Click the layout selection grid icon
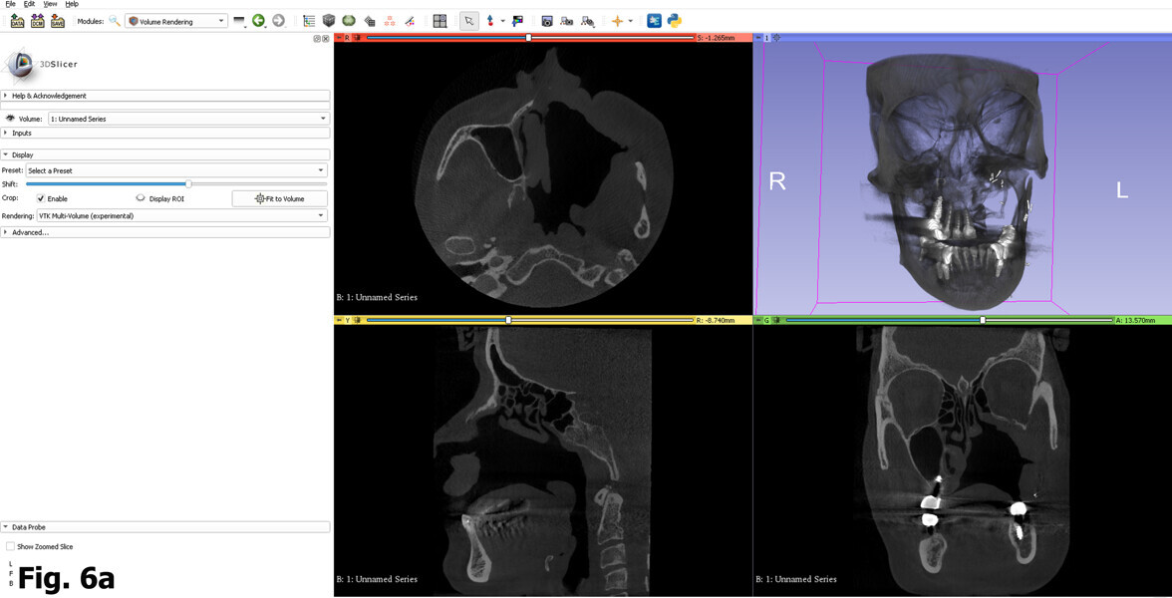This screenshot has width=1172, height=598. tap(439, 21)
